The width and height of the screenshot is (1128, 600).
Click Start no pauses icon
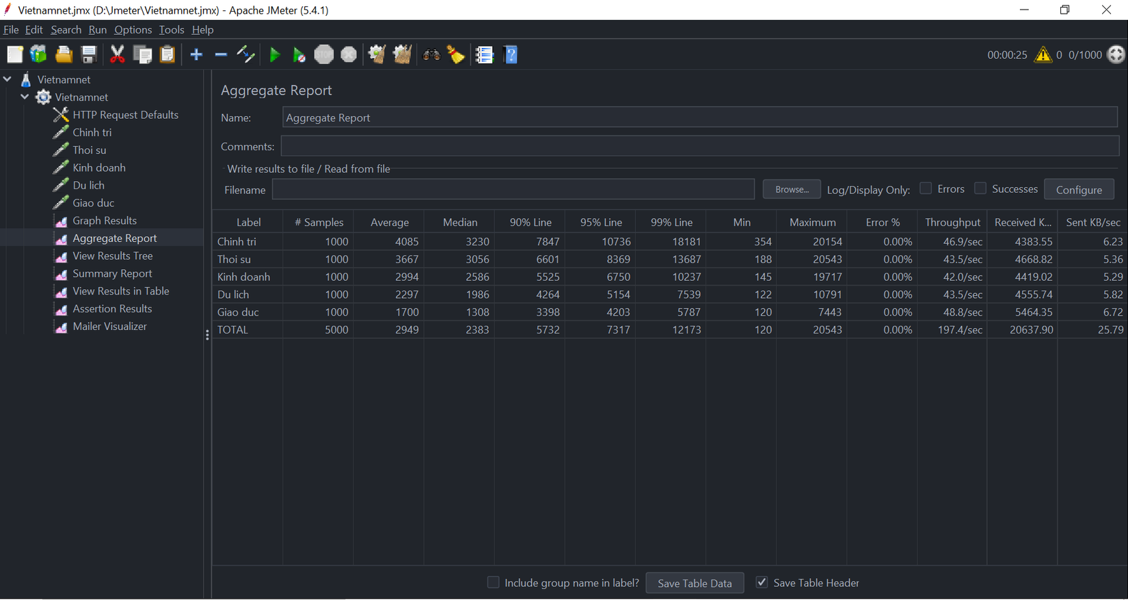tap(299, 55)
